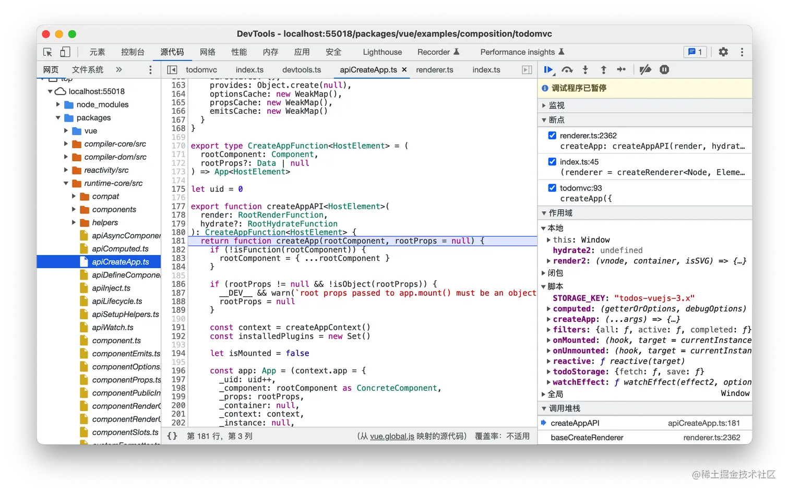Viewport: 789px width, 493px height.
Task: Expand the reactivity/src folder
Action: point(66,170)
